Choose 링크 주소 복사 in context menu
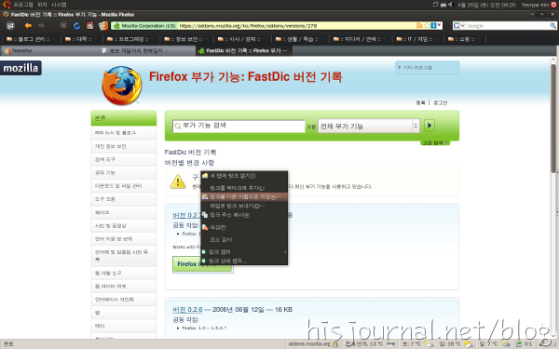The image size is (559, 349). pos(244,215)
